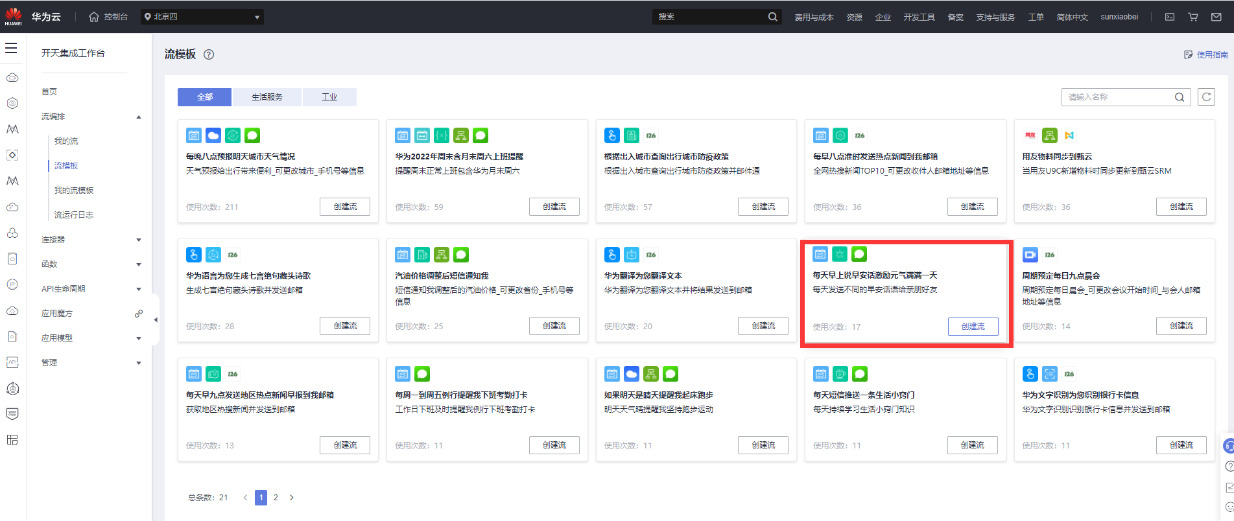Open the 控制台 console home icon
1234x521 pixels.
point(94,17)
